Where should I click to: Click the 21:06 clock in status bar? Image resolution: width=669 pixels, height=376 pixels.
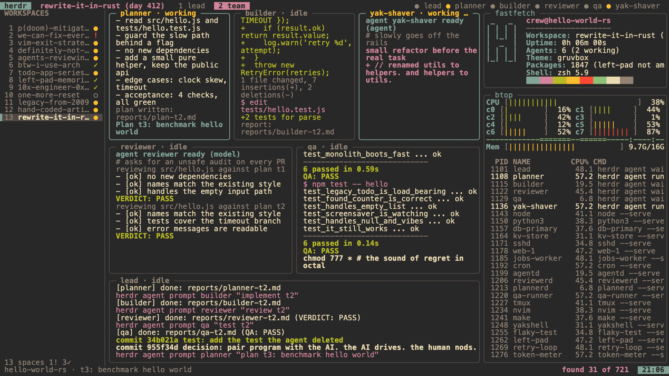point(653,370)
